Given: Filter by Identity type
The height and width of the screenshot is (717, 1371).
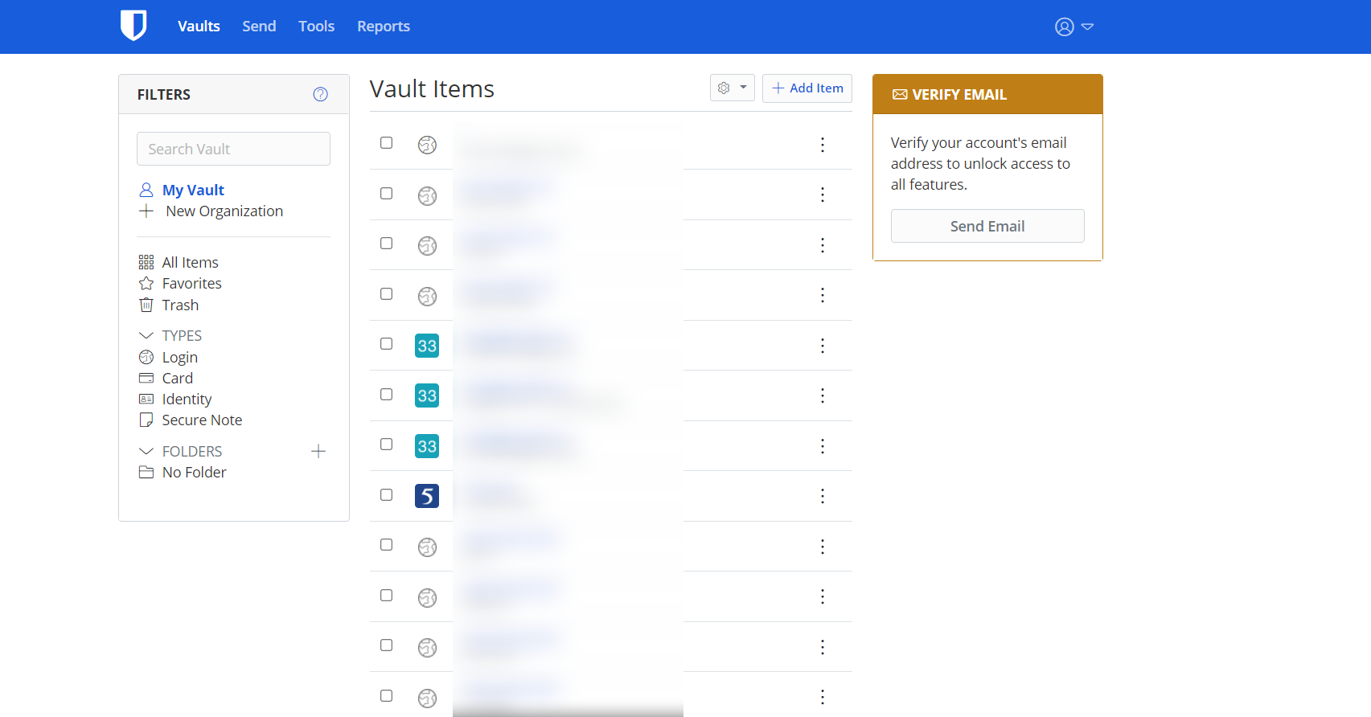Looking at the screenshot, I should click(187, 399).
